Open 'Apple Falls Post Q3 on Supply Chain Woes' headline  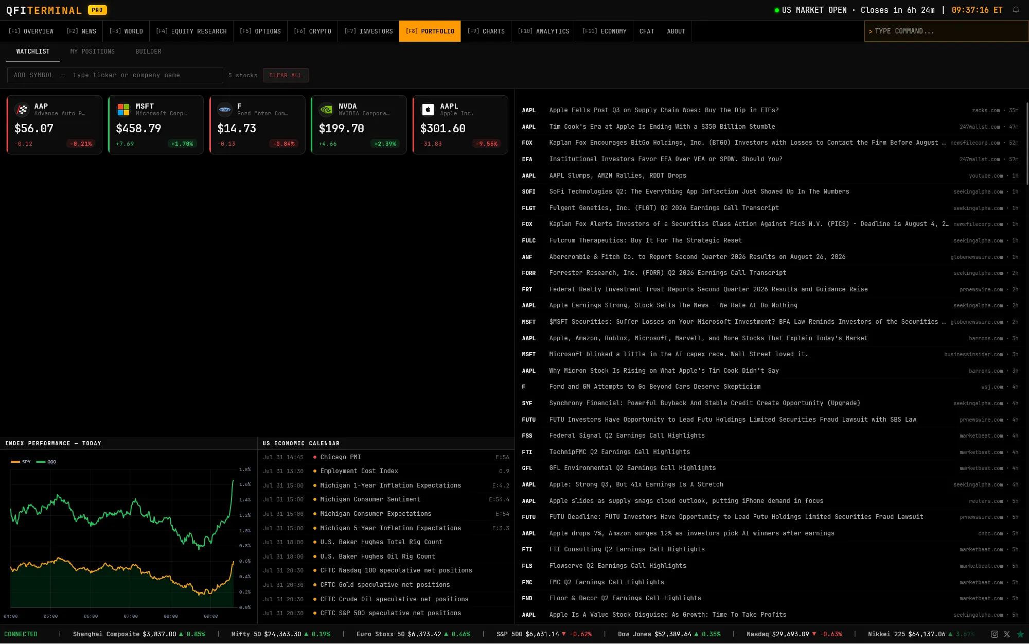click(664, 110)
